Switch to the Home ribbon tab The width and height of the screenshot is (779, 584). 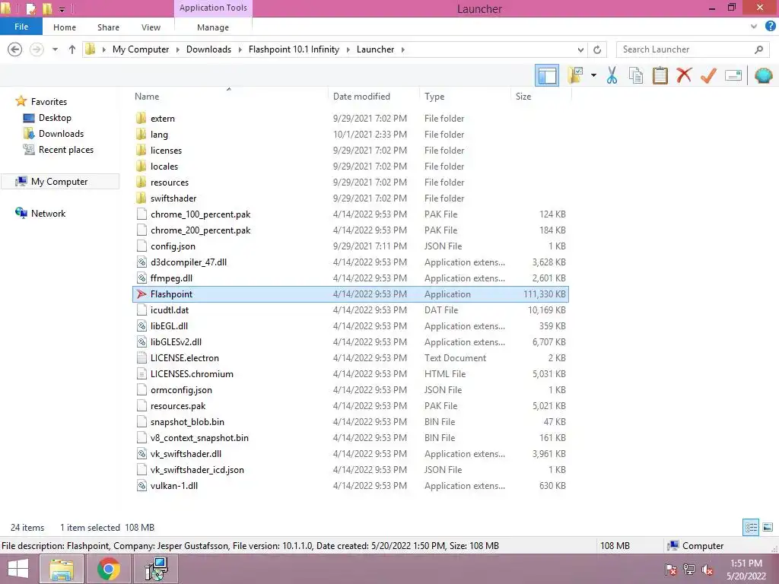65,27
